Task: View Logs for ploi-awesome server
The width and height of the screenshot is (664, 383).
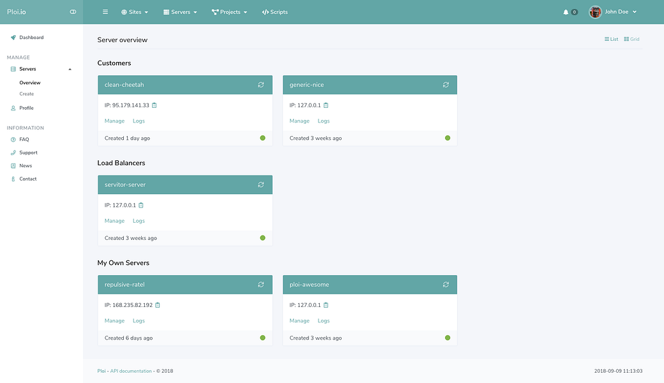Action: (x=324, y=320)
